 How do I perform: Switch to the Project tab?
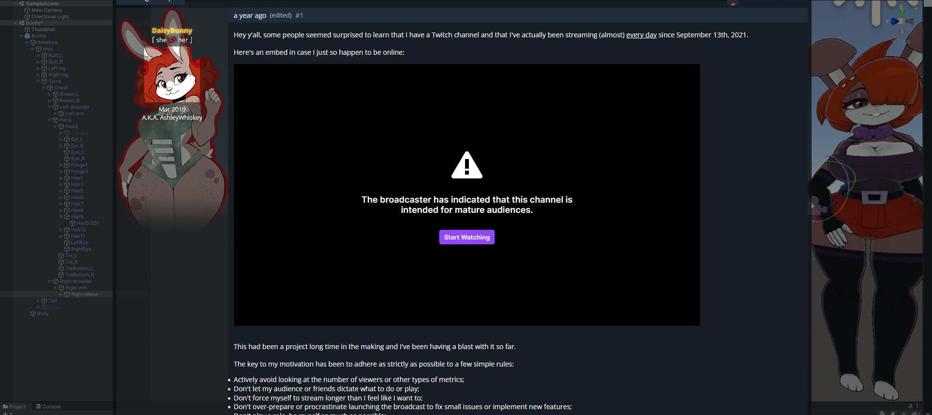click(14, 407)
